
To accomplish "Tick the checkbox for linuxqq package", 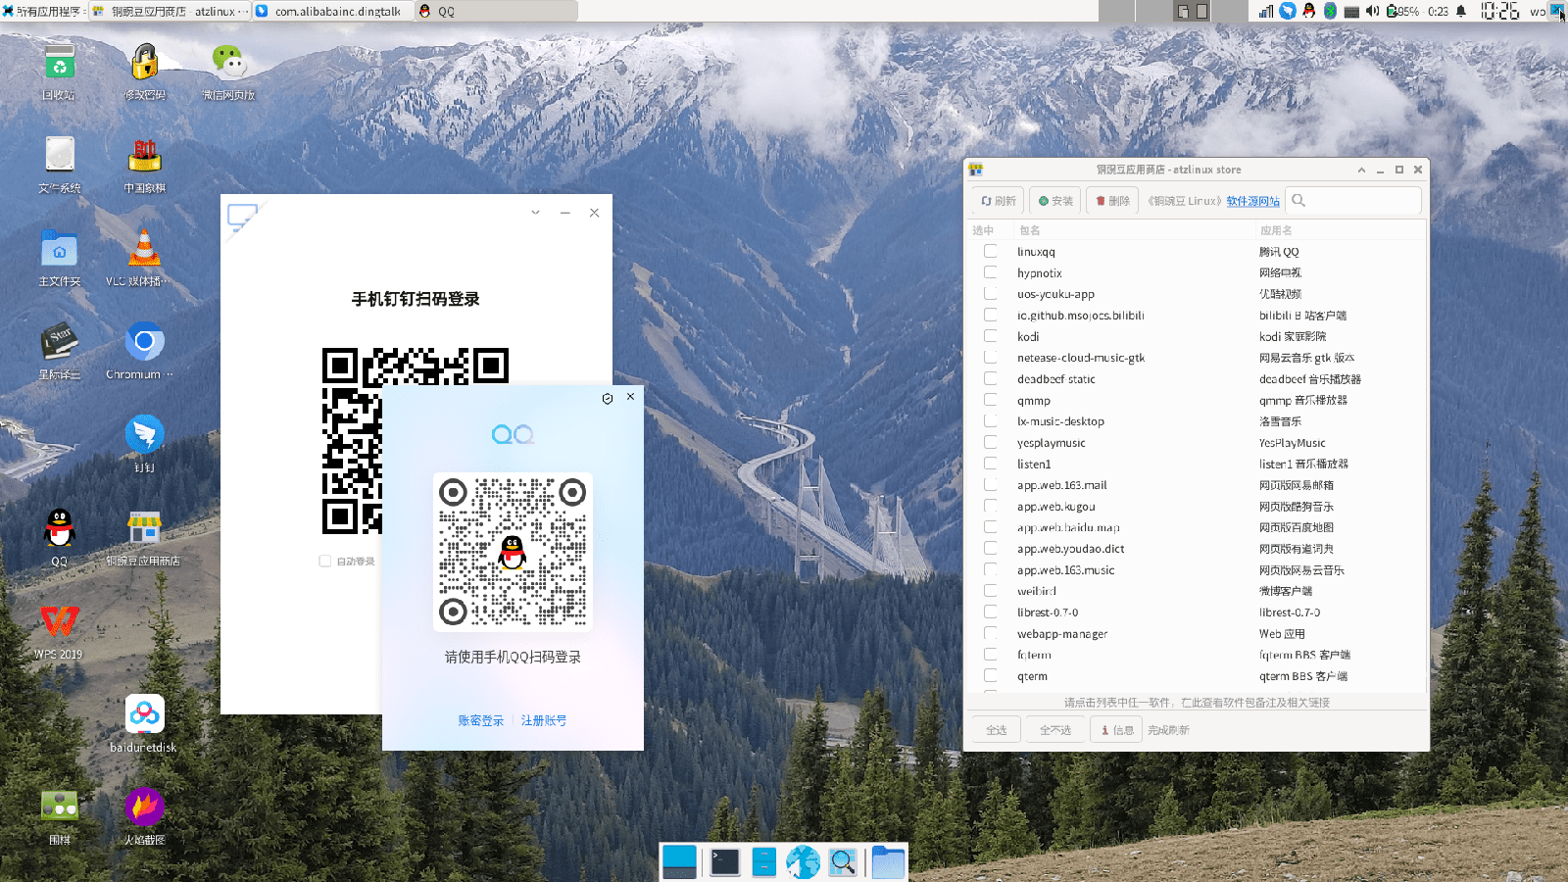I will click(x=991, y=251).
